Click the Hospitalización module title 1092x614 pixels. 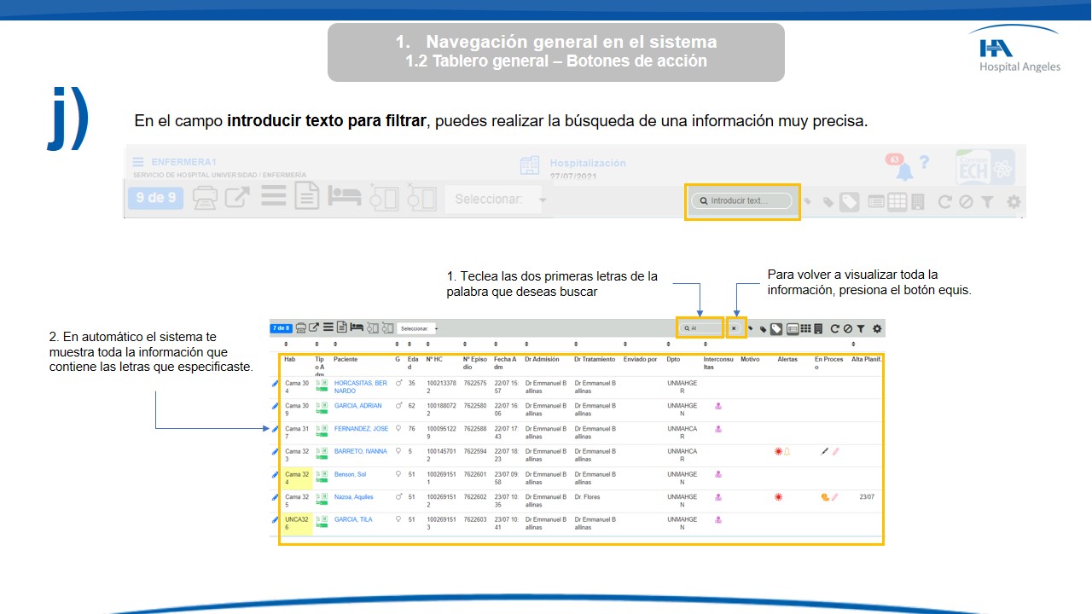[587, 163]
